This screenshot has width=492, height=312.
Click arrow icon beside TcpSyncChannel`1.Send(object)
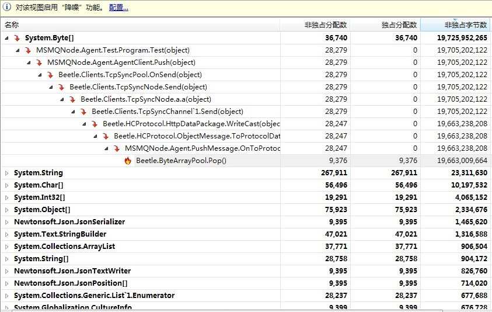click(x=83, y=112)
